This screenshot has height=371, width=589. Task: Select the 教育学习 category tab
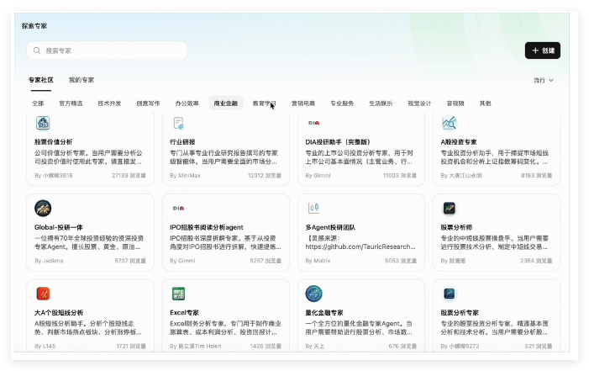[264, 103]
